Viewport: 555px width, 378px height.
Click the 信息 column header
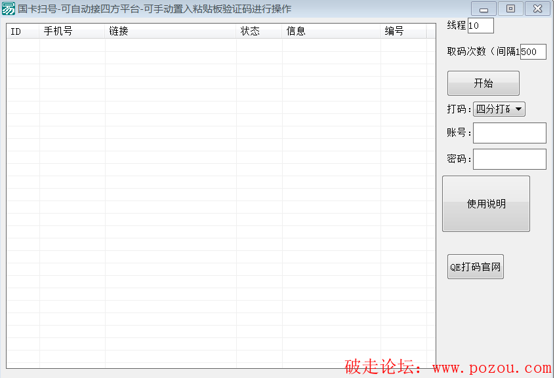click(331, 31)
